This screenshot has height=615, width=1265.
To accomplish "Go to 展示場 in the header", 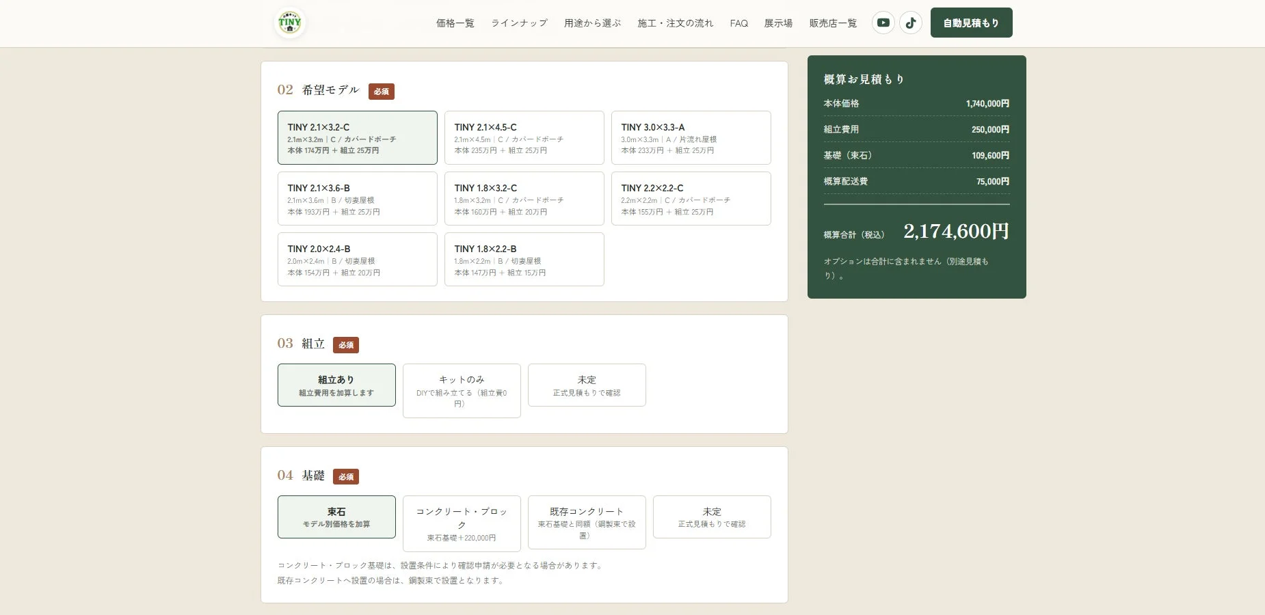I will click(778, 23).
